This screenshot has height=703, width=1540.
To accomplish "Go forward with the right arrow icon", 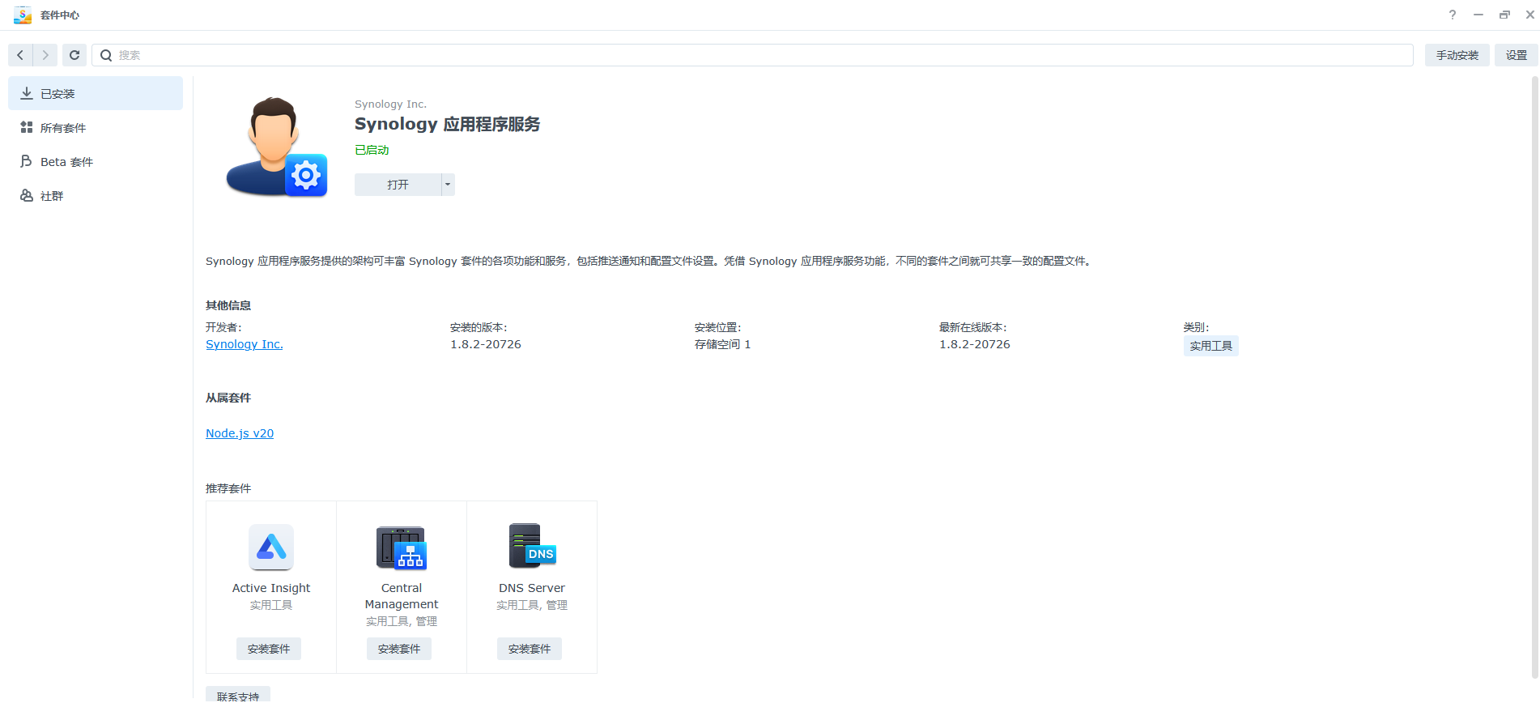I will pyautogui.click(x=45, y=55).
